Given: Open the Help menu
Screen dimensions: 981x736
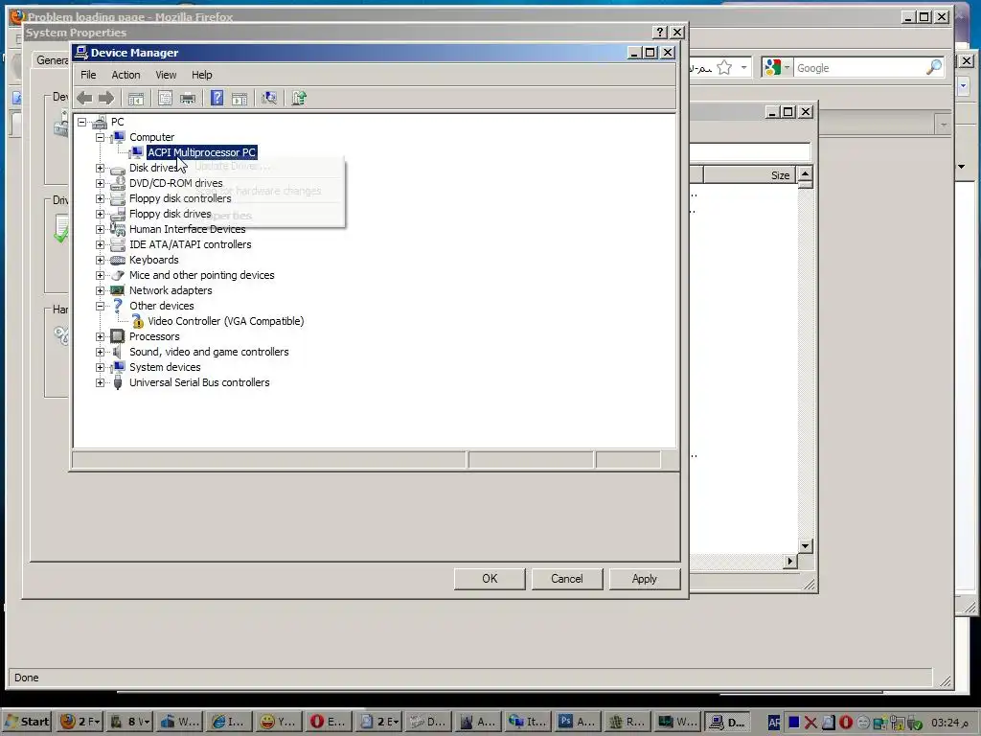Looking at the screenshot, I should [201, 75].
